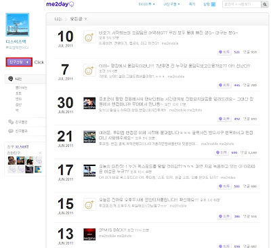Click the smiley icon on the 15 JUN post
Screen dimensions: 271x248
pos(89,205)
